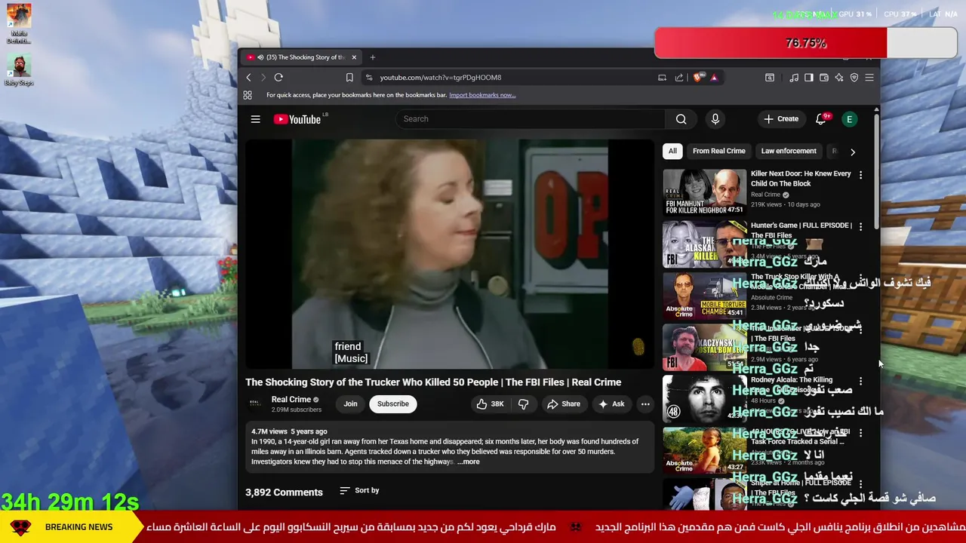
Task: Open Truck Stop Killer video thumbnail
Action: (x=704, y=296)
